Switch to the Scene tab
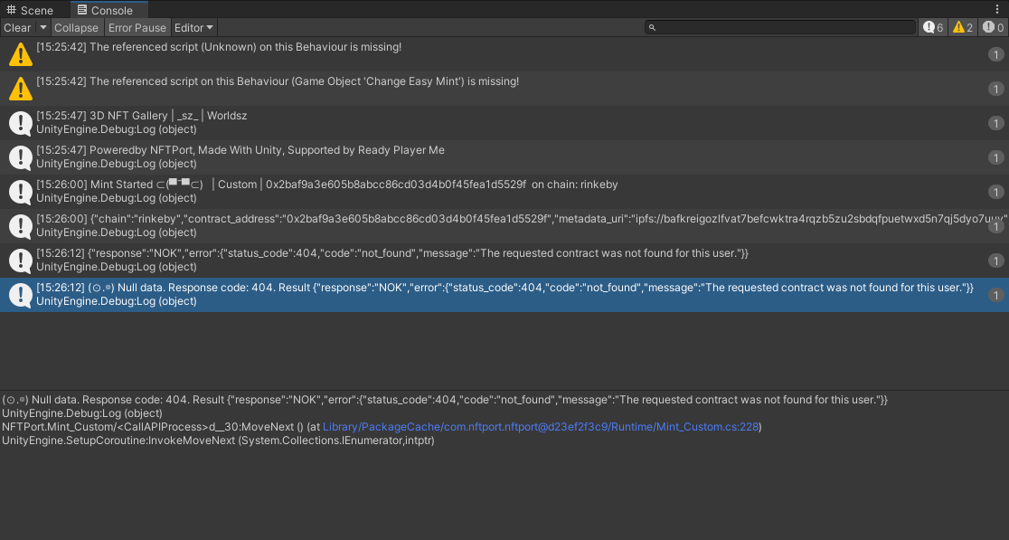 coord(30,9)
